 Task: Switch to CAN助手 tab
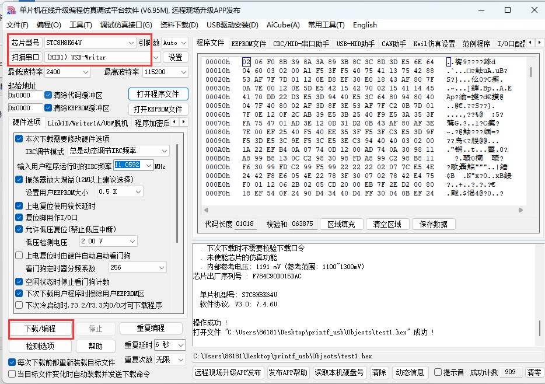[x=394, y=43]
